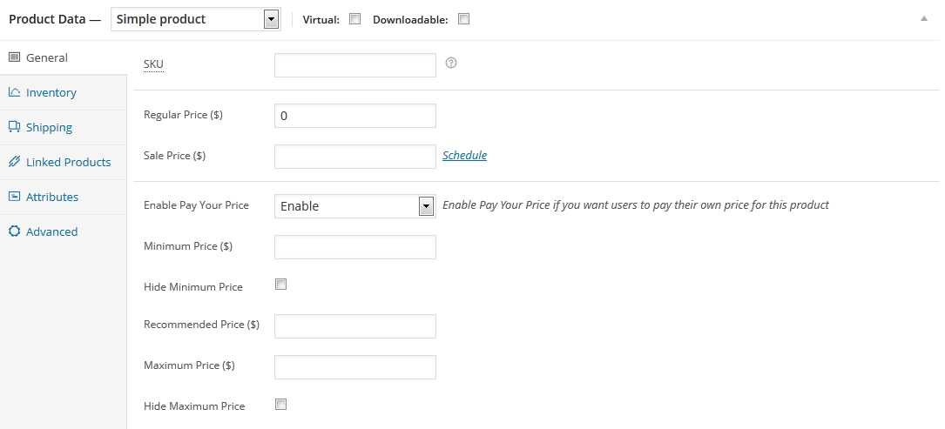Switch to the Inventory tab
This screenshot has height=429, width=945.
(51, 92)
